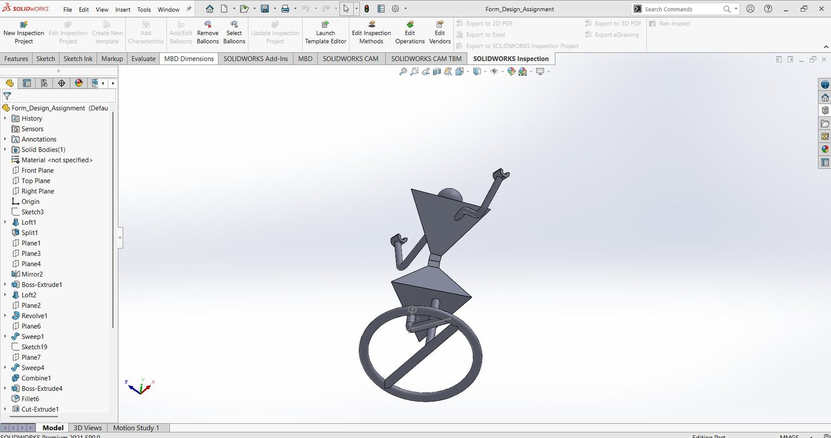Open Edit Vendors

[x=440, y=33]
